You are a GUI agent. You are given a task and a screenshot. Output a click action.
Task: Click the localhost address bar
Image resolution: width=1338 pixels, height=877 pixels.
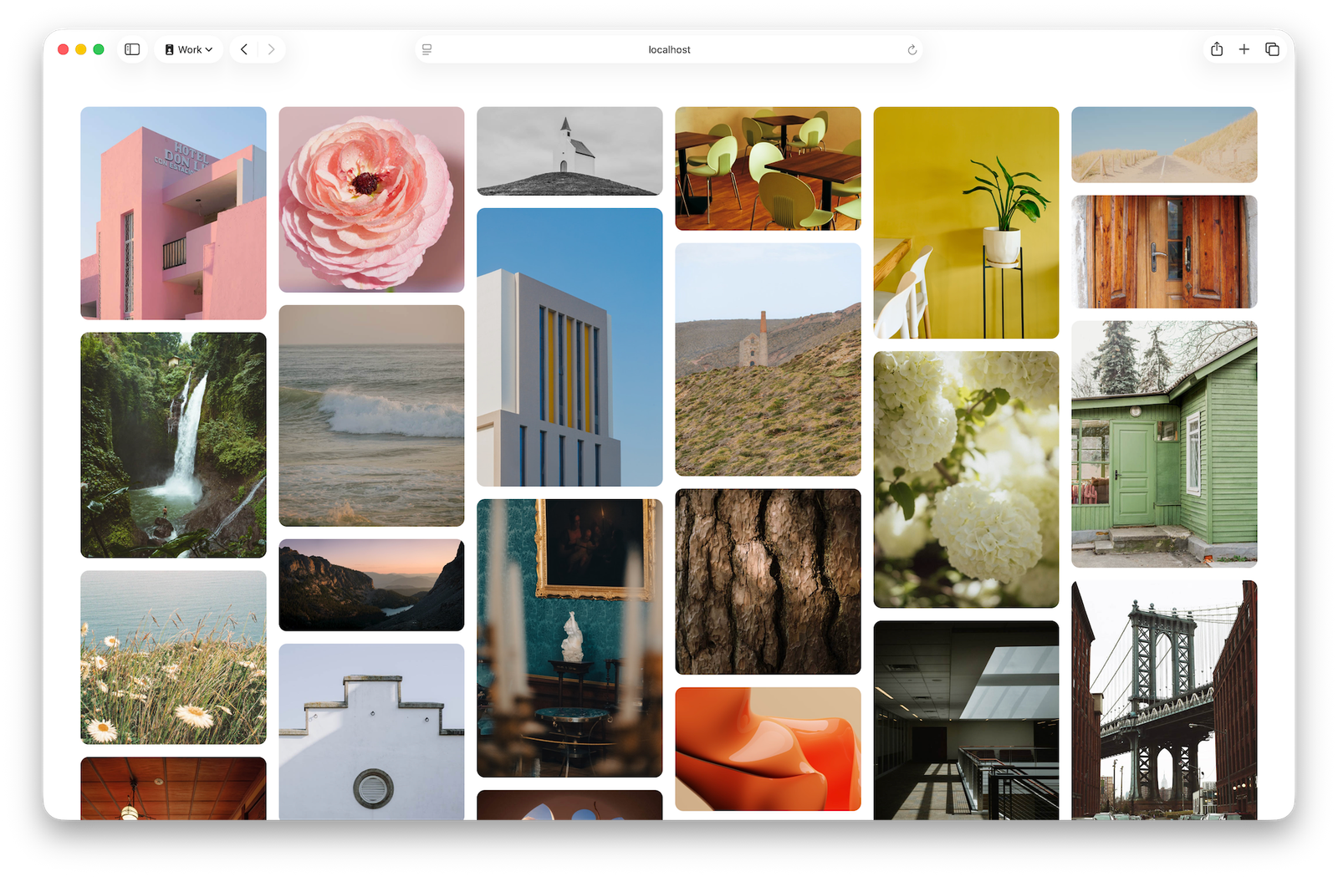[667, 49]
